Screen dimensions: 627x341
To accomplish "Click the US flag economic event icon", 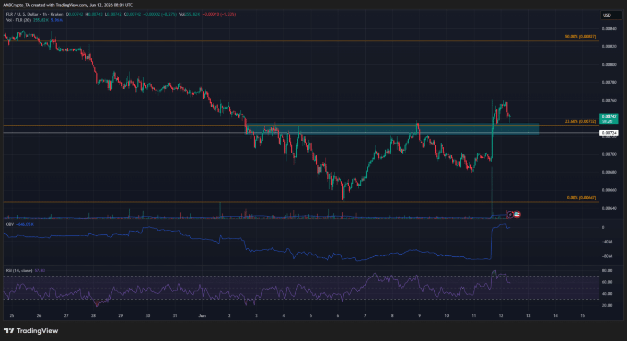I will [517, 214].
